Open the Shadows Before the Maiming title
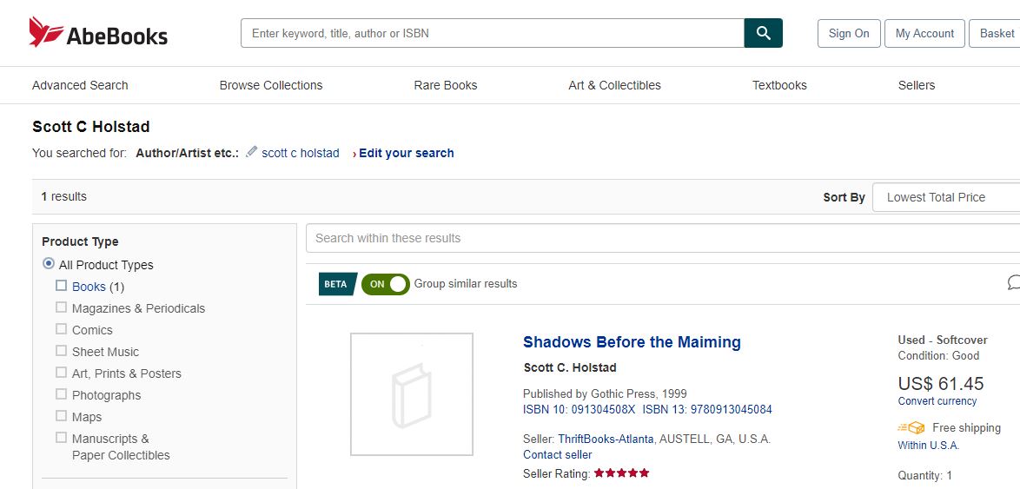Viewport: 1020px width, 489px height. point(632,342)
